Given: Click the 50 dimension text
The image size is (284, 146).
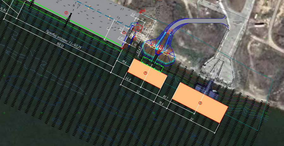Looking at the screenshot, I should (x=138, y=92).
